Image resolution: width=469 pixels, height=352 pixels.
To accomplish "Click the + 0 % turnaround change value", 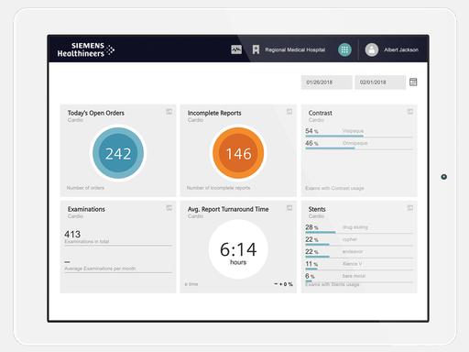I will (x=286, y=284).
